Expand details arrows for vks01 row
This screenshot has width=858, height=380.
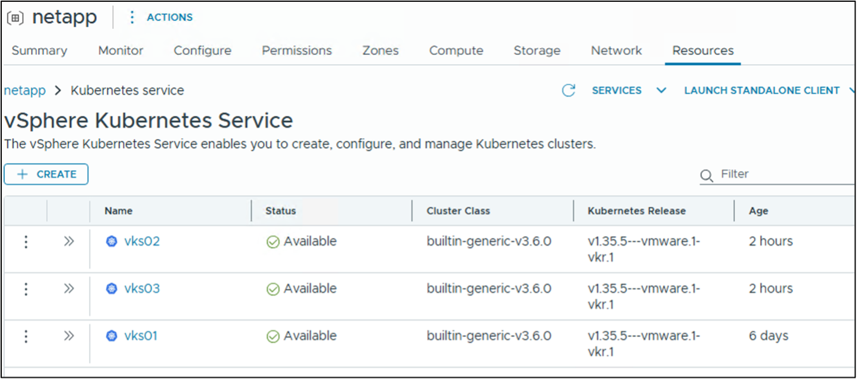coord(69,337)
